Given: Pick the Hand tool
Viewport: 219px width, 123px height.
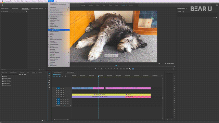Looking at the screenshot, I should tap(49, 87).
